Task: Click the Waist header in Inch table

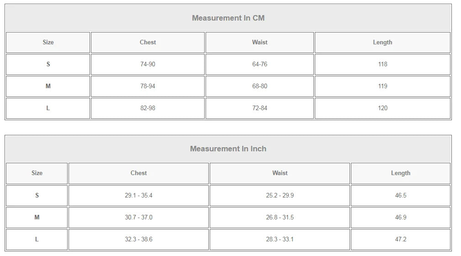Action: pos(280,173)
